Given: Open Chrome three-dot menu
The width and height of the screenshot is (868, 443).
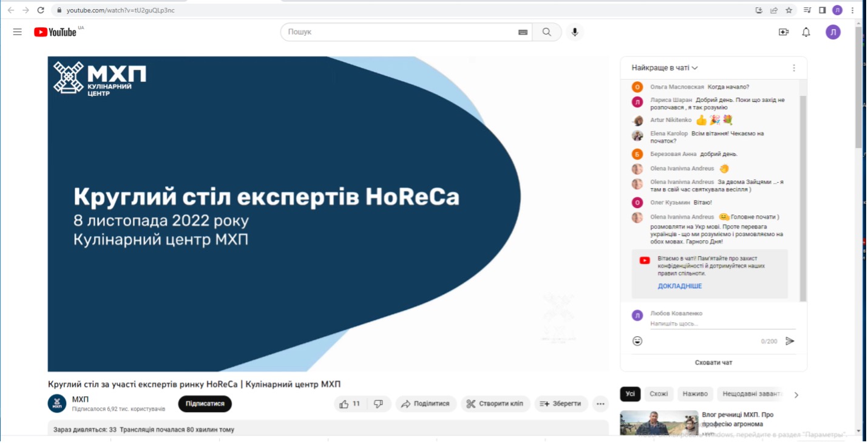Looking at the screenshot, I should 853,10.
